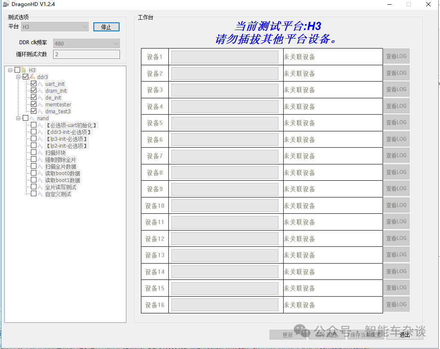Image resolution: width=440 pixels, height=349 pixels.
Task: Click the icon beside uart_init
Action: tap(40, 84)
